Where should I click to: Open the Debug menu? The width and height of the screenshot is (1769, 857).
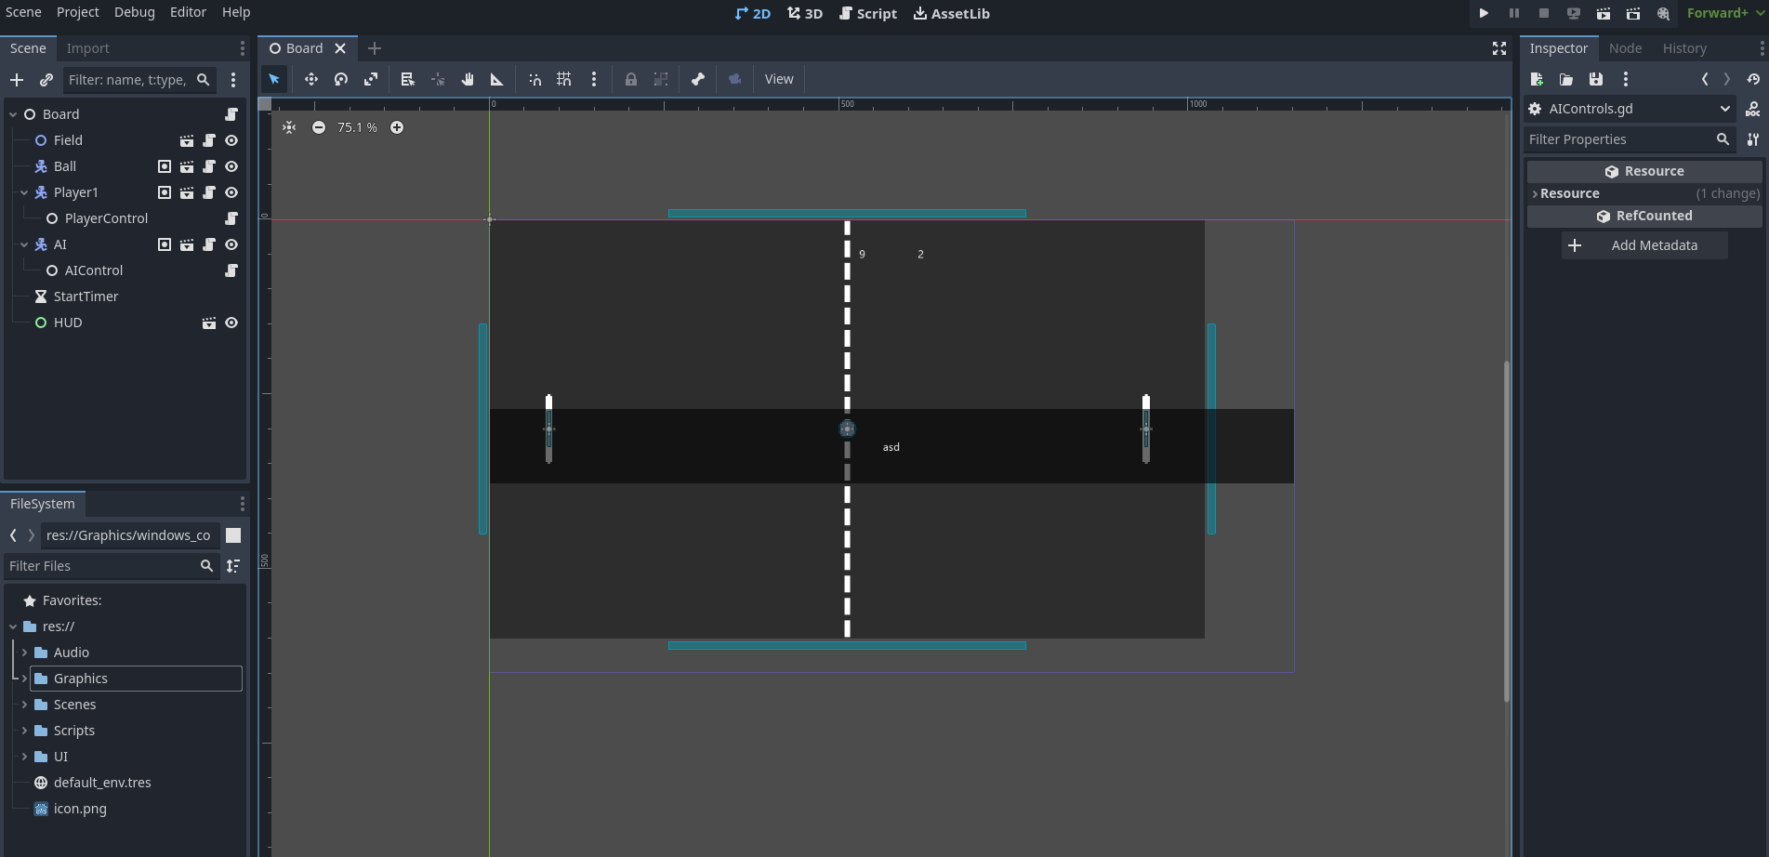click(135, 12)
